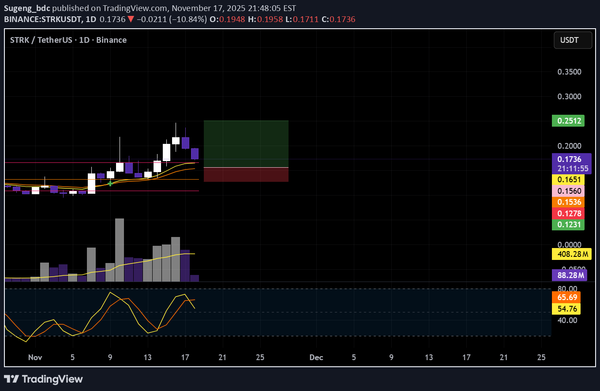Screen dimensions: 600x391
Task: Click the red 0.1278 price level marker
Action: 568,213
